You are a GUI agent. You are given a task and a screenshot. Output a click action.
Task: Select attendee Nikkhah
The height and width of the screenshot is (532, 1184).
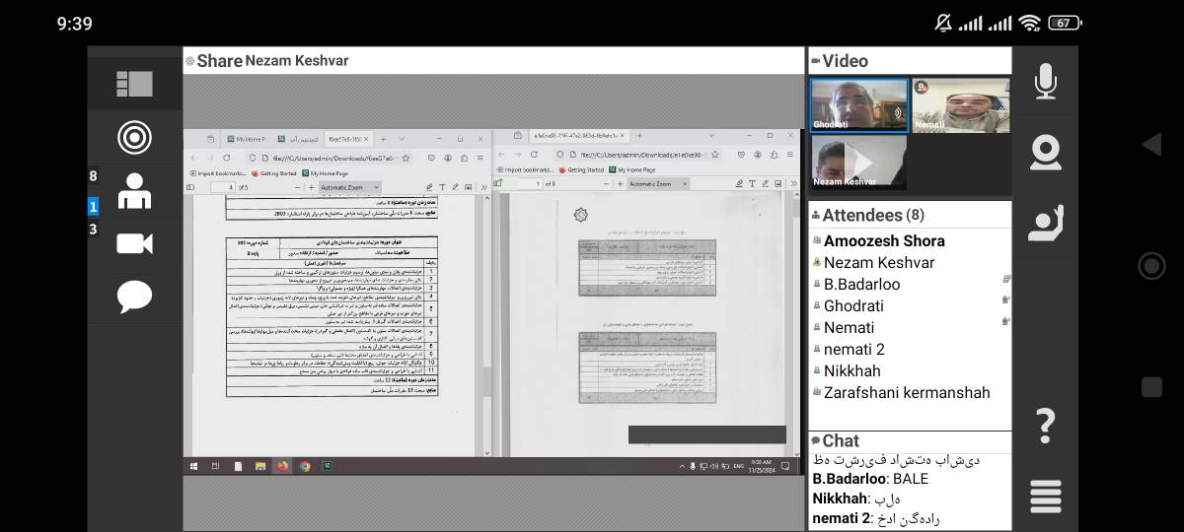(852, 370)
